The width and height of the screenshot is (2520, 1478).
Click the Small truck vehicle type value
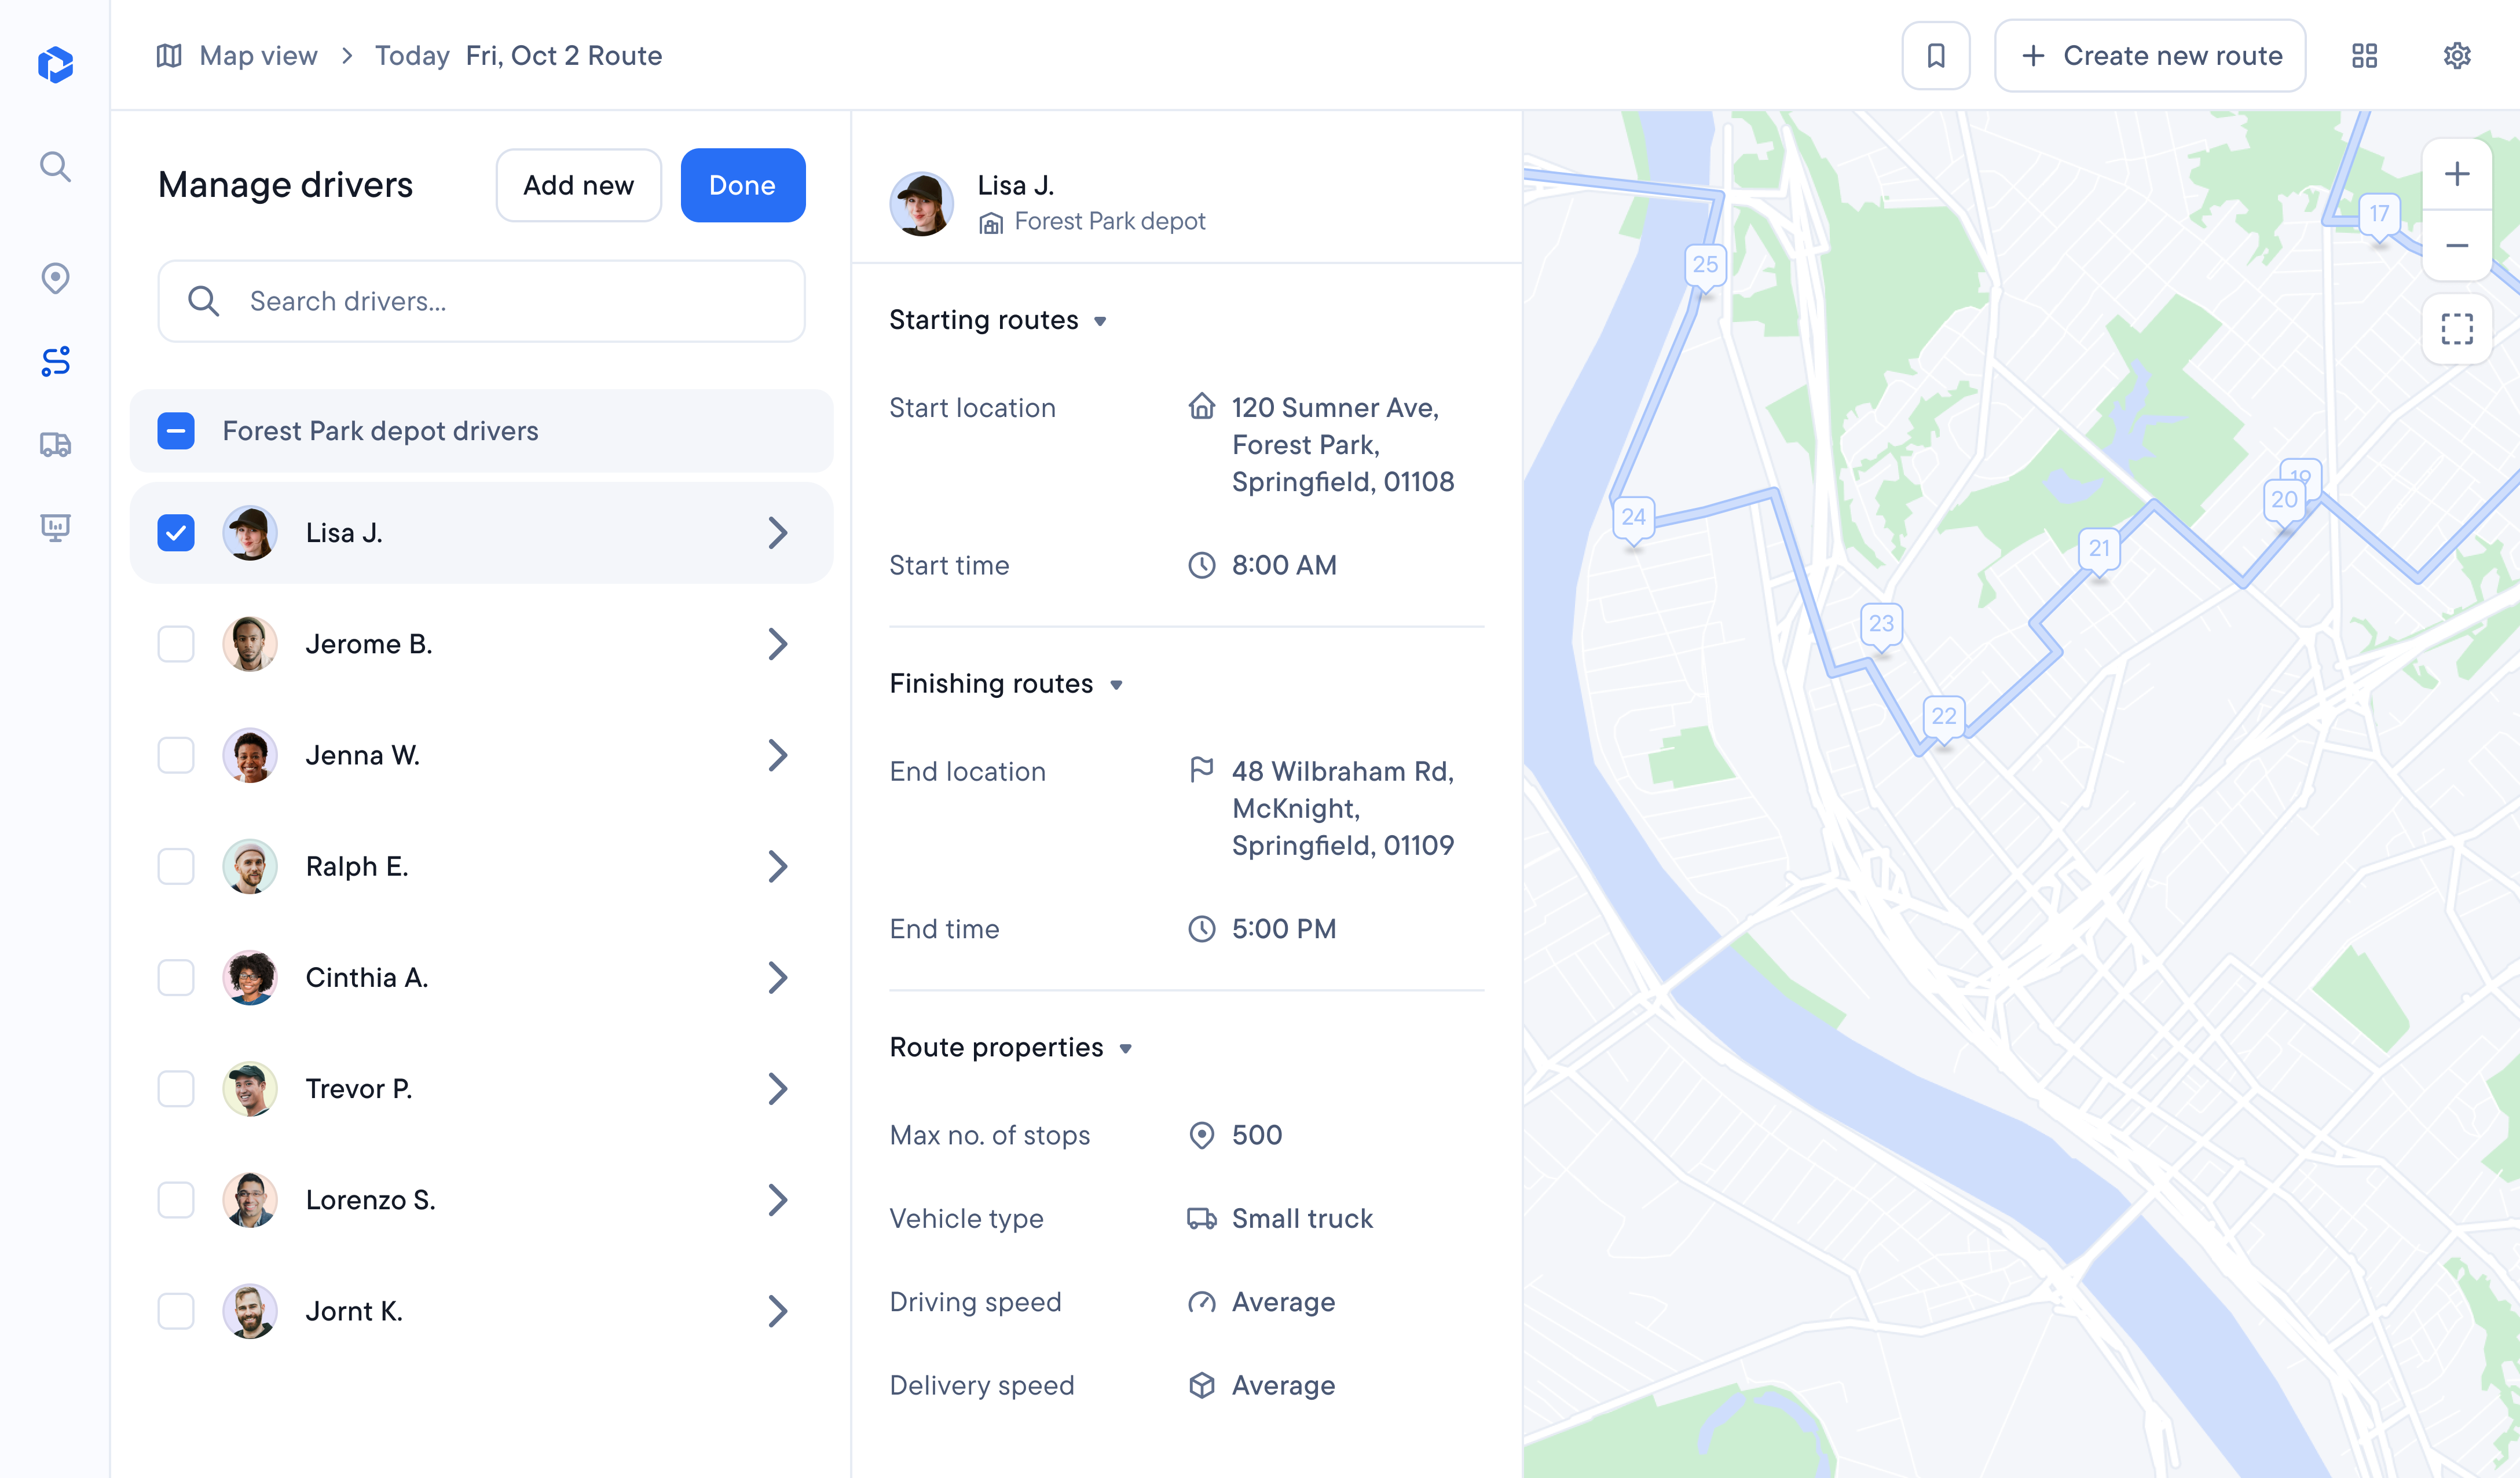1302,1218
